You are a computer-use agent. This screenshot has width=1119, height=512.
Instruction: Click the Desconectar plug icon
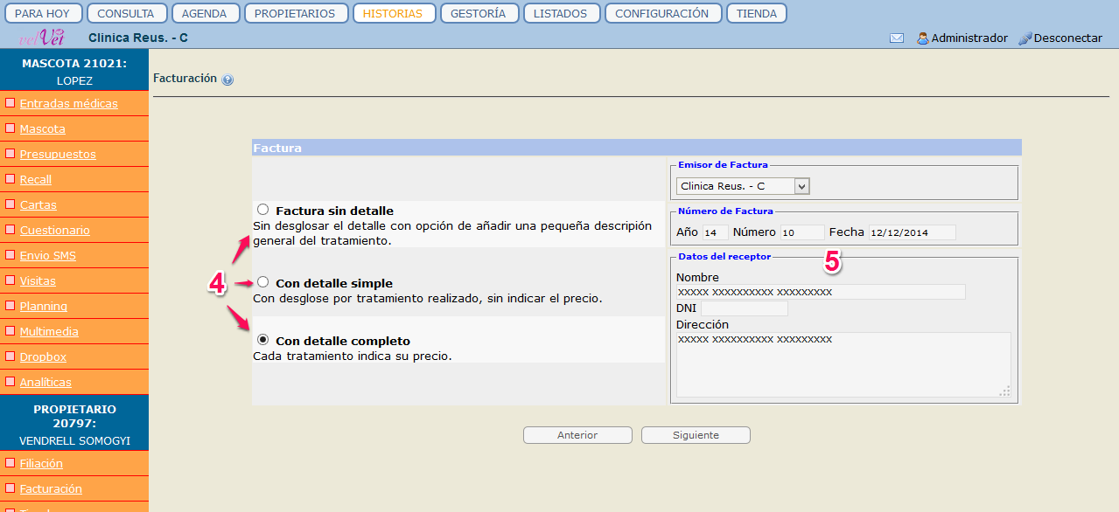pyautogui.click(x=1025, y=38)
